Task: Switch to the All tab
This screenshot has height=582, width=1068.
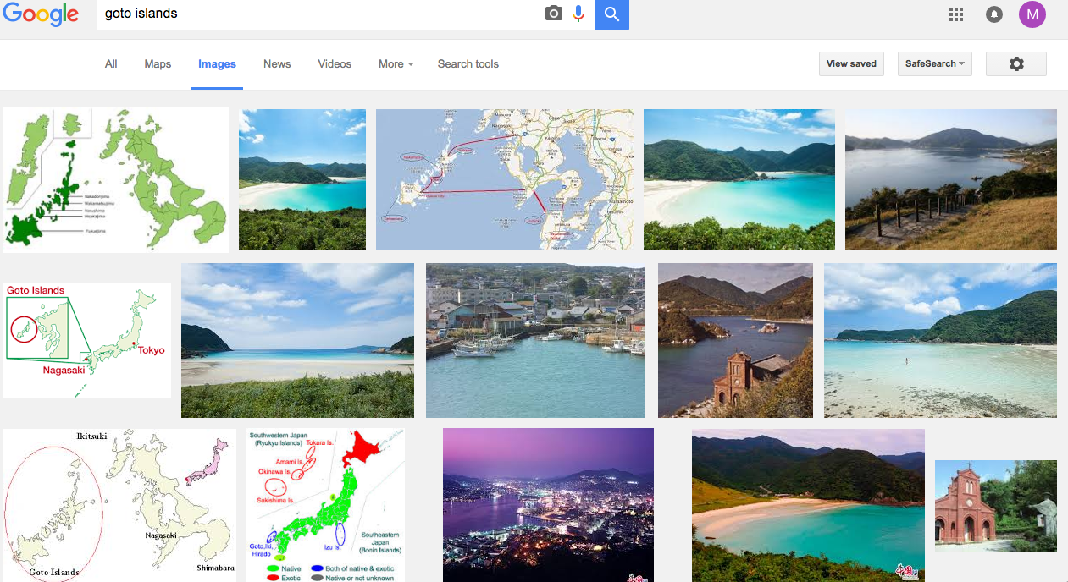Action: tap(111, 63)
